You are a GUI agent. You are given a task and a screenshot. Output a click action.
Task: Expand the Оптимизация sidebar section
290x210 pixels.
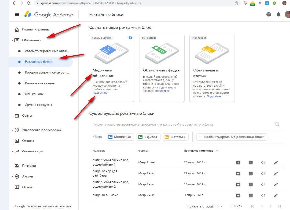coord(12,152)
